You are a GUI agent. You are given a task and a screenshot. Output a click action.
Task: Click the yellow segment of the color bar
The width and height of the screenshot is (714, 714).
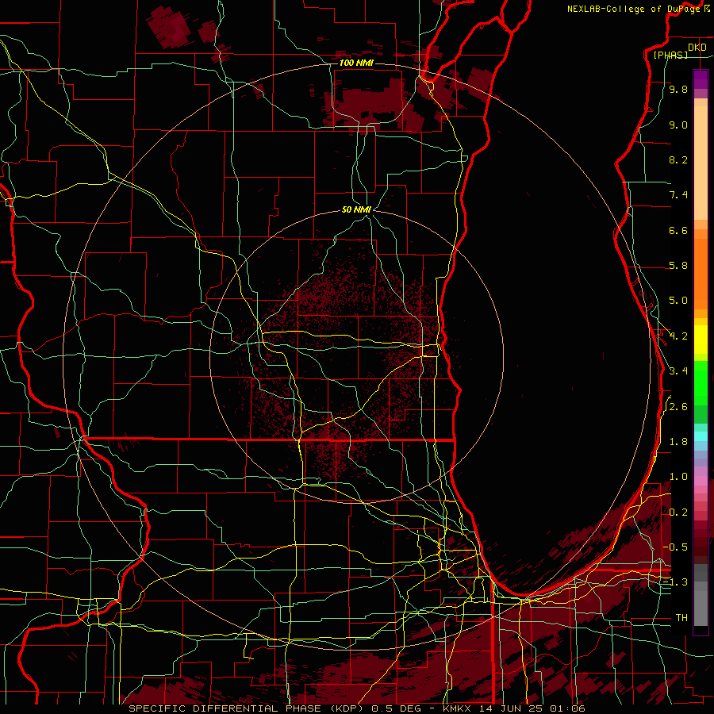[x=701, y=340]
